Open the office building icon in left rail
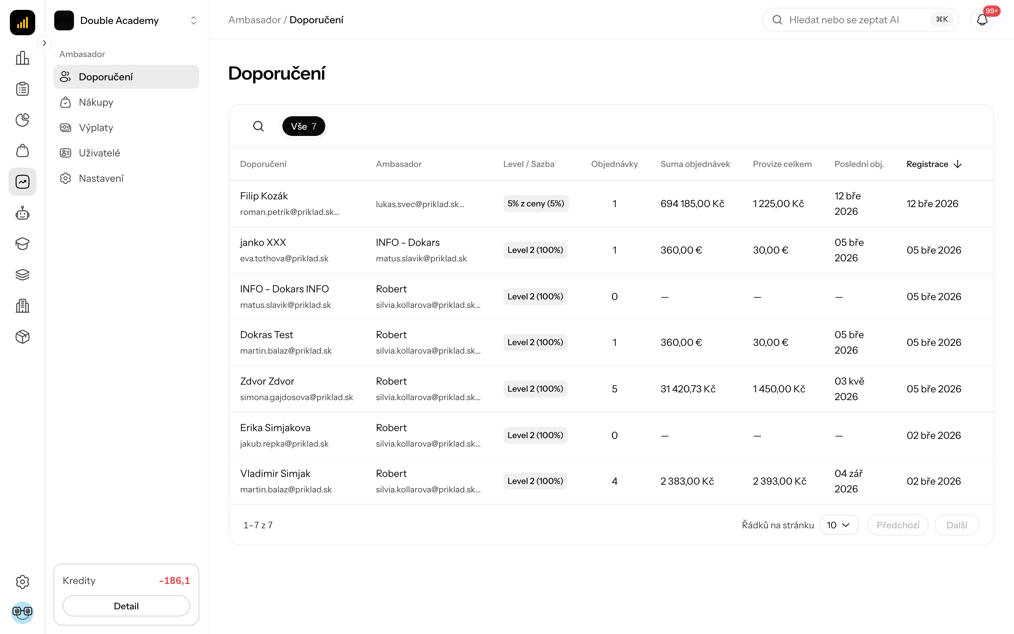Screen dimensions: 1014x634 point(22,306)
